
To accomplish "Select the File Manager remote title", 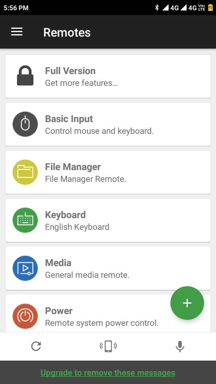I will [73, 167].
